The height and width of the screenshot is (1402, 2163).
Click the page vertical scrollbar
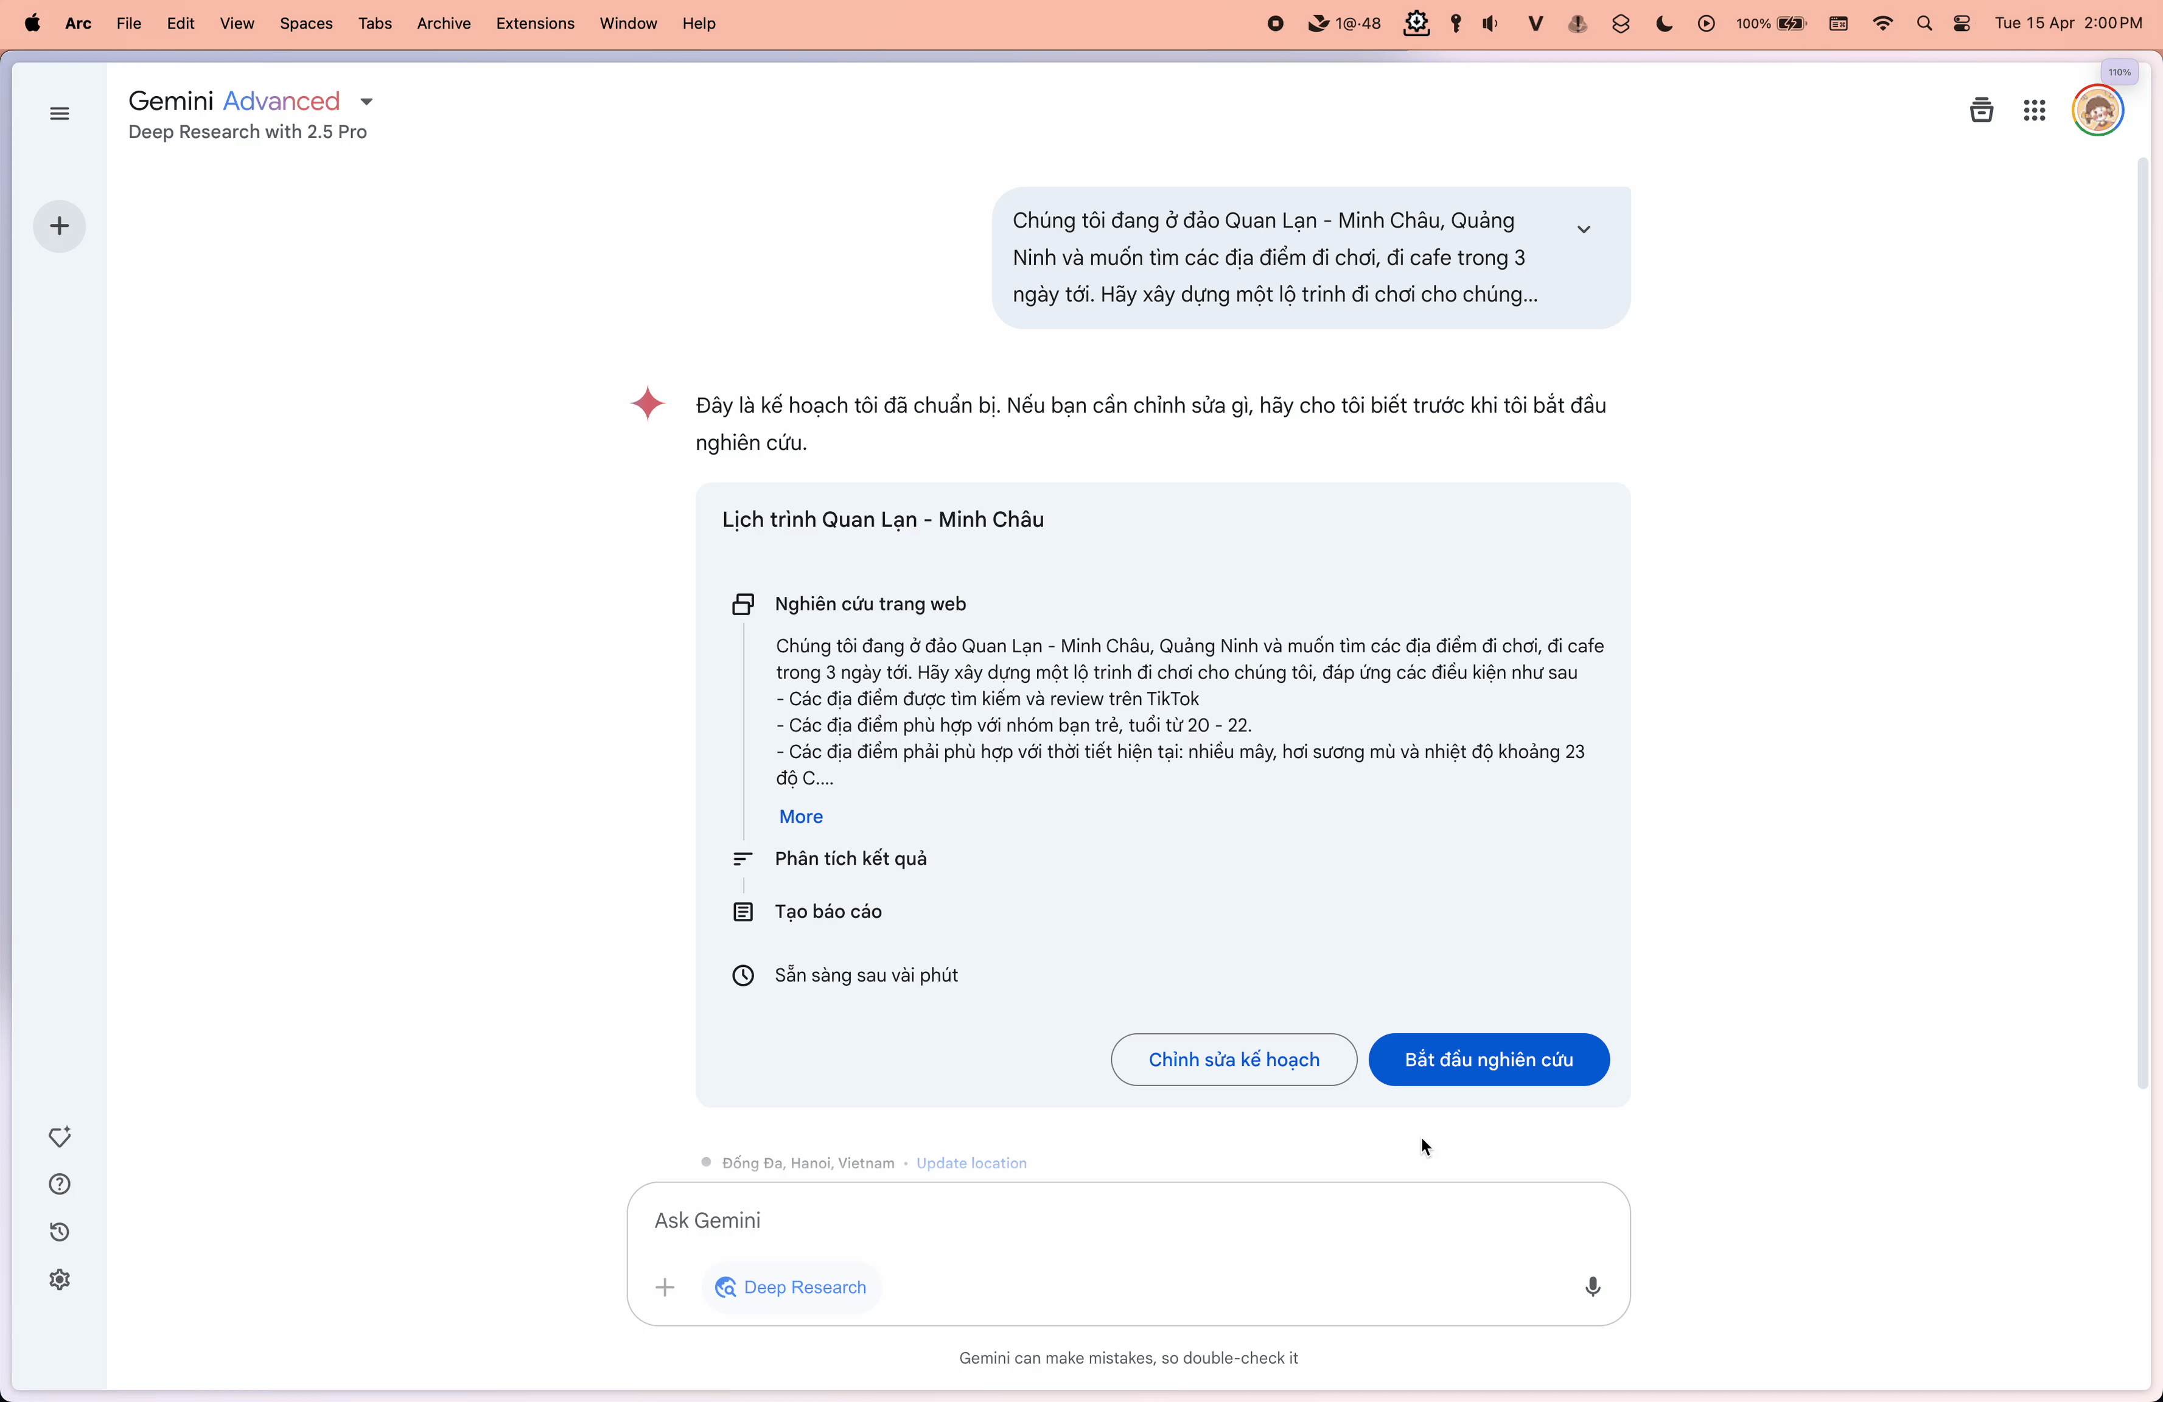(2142, 623)
